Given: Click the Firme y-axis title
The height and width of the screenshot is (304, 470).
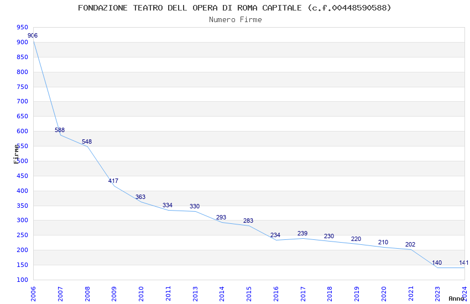Looking at the screenshot, I should pos(16,154).
